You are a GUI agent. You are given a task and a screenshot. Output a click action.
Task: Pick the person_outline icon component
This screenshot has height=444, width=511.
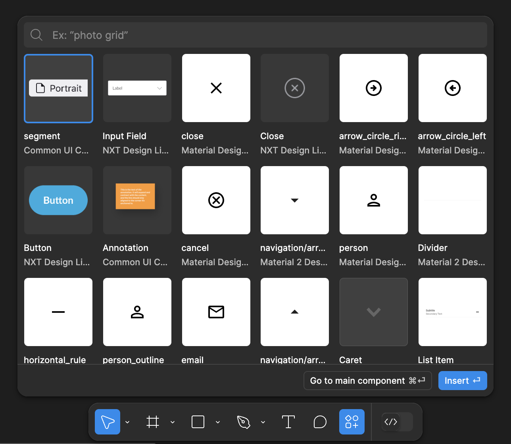(137, 312)
